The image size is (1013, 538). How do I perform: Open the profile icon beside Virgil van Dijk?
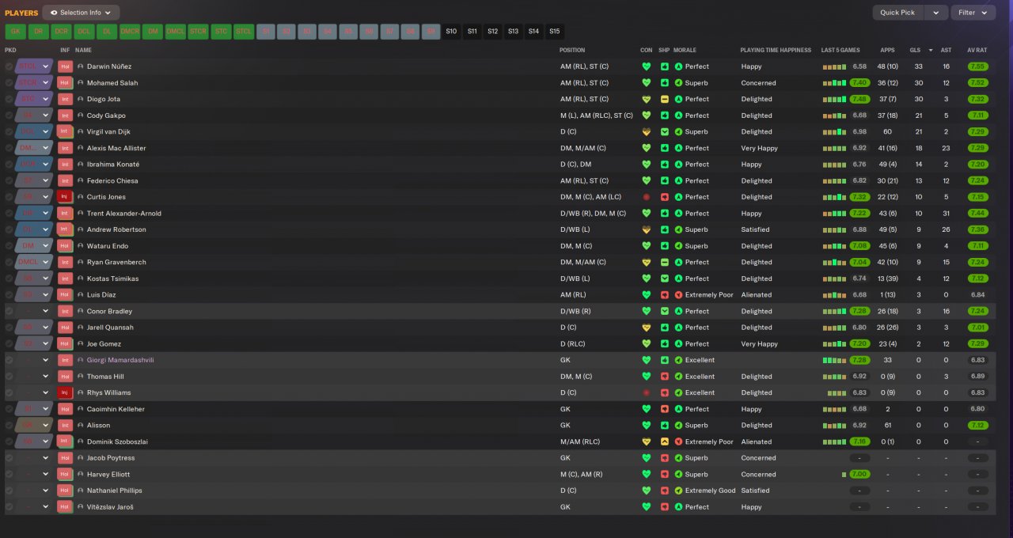[81, 132]
